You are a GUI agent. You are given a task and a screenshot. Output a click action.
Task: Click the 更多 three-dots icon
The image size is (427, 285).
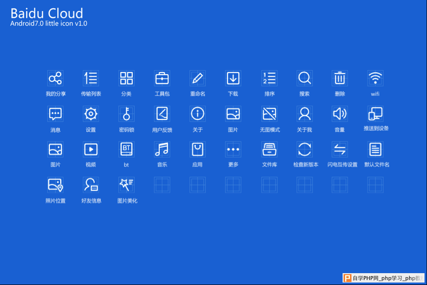pos(233,149)
